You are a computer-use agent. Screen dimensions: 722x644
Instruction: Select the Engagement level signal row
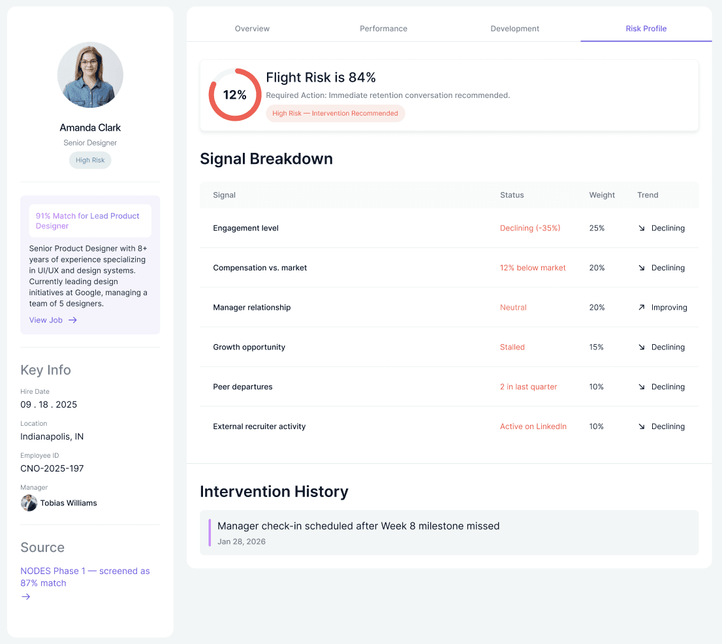click(449, 228)
